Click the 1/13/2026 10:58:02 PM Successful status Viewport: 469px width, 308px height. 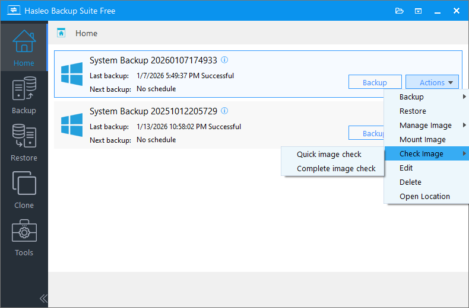pyautogui.click(x=189, y=127)
